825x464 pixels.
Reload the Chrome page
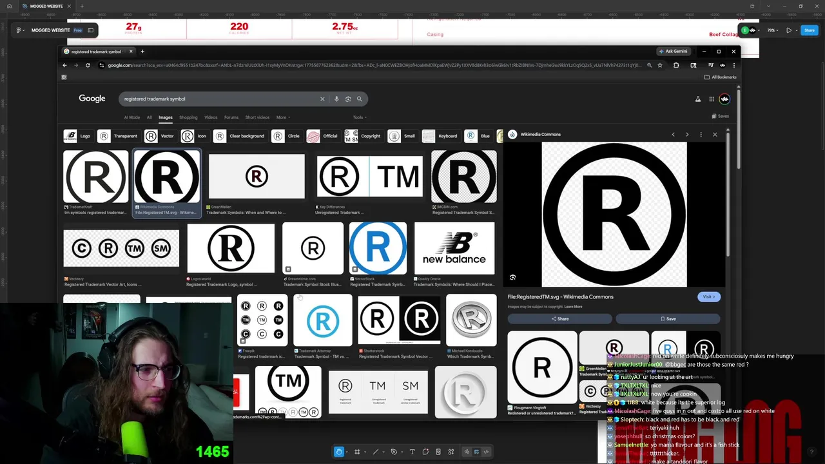pos(88,65)
